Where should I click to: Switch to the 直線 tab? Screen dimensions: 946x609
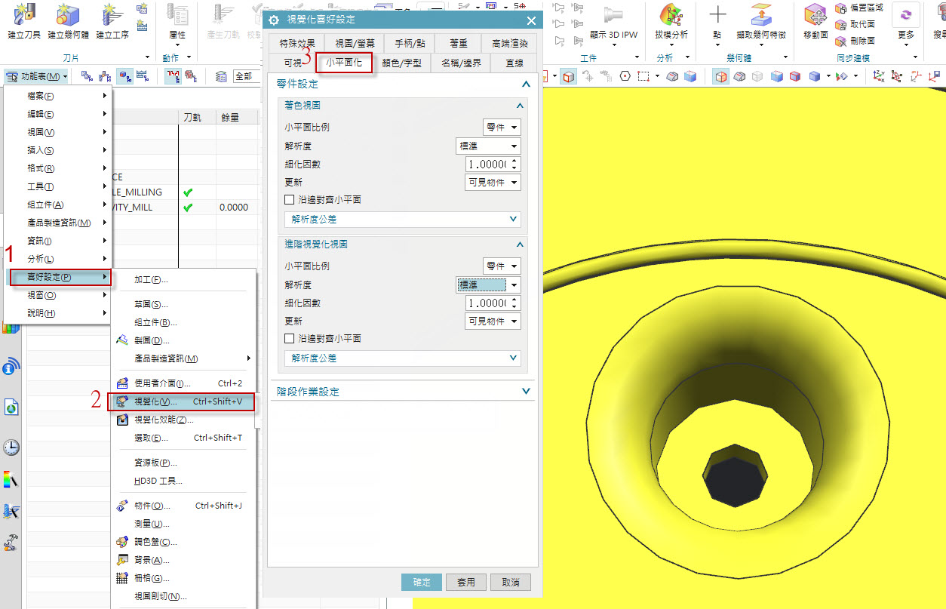tap(514, 63)
